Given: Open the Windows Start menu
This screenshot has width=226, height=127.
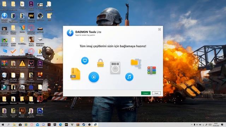Looking at the screenshot, I should 3,125.
